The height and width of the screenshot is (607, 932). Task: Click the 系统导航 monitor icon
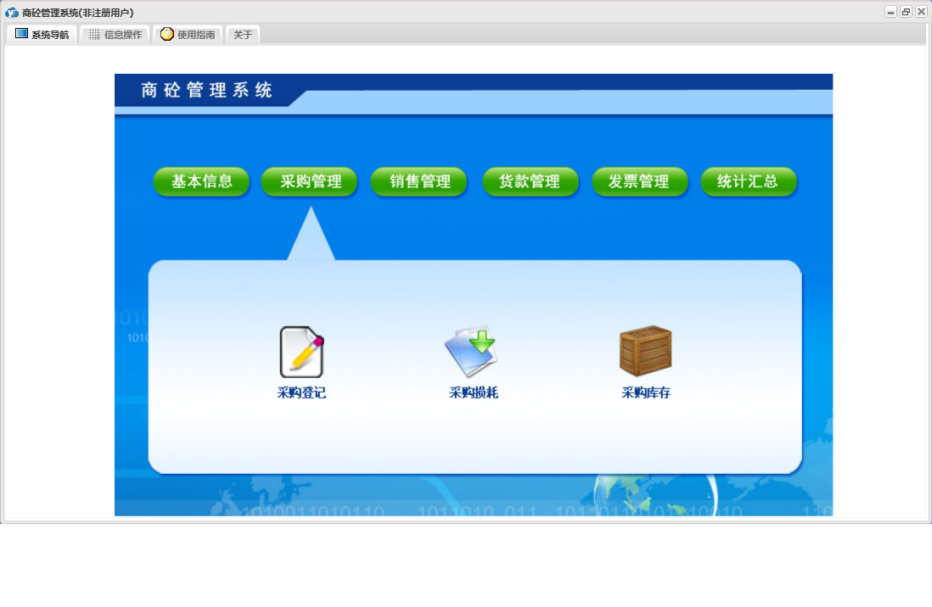(21, 34)
